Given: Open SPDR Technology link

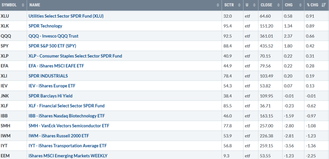Looking at the screenshot, I should click(x=45, y=26).
